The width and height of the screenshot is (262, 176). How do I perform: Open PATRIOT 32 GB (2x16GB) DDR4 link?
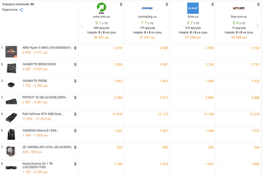[x=45, y=97]
